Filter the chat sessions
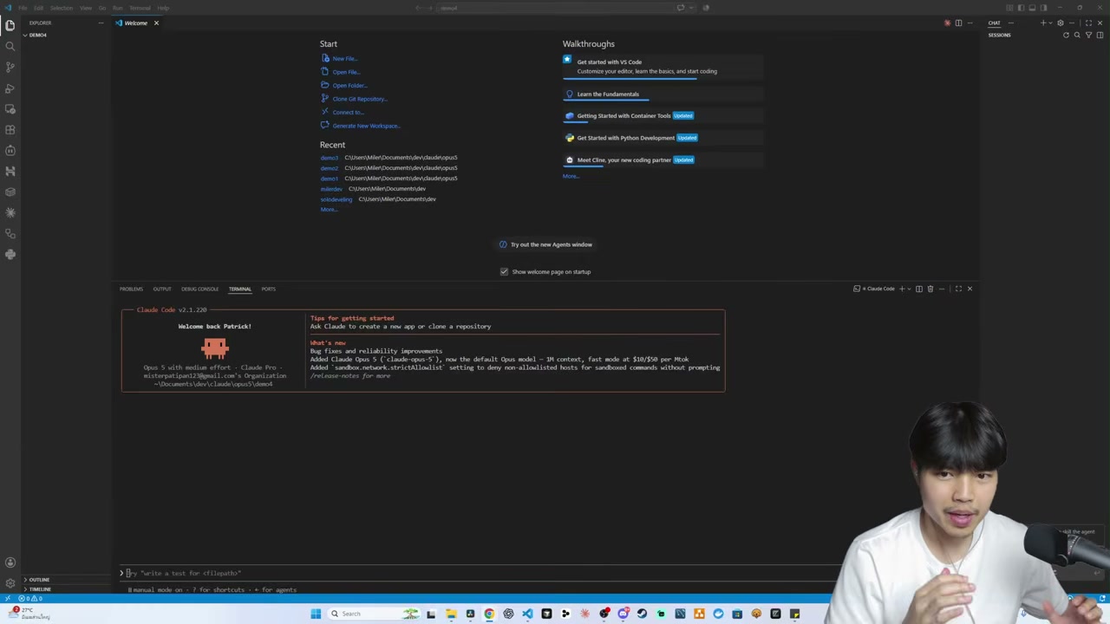Screen dimensions: 1110x624 (x=1088, y=35)
